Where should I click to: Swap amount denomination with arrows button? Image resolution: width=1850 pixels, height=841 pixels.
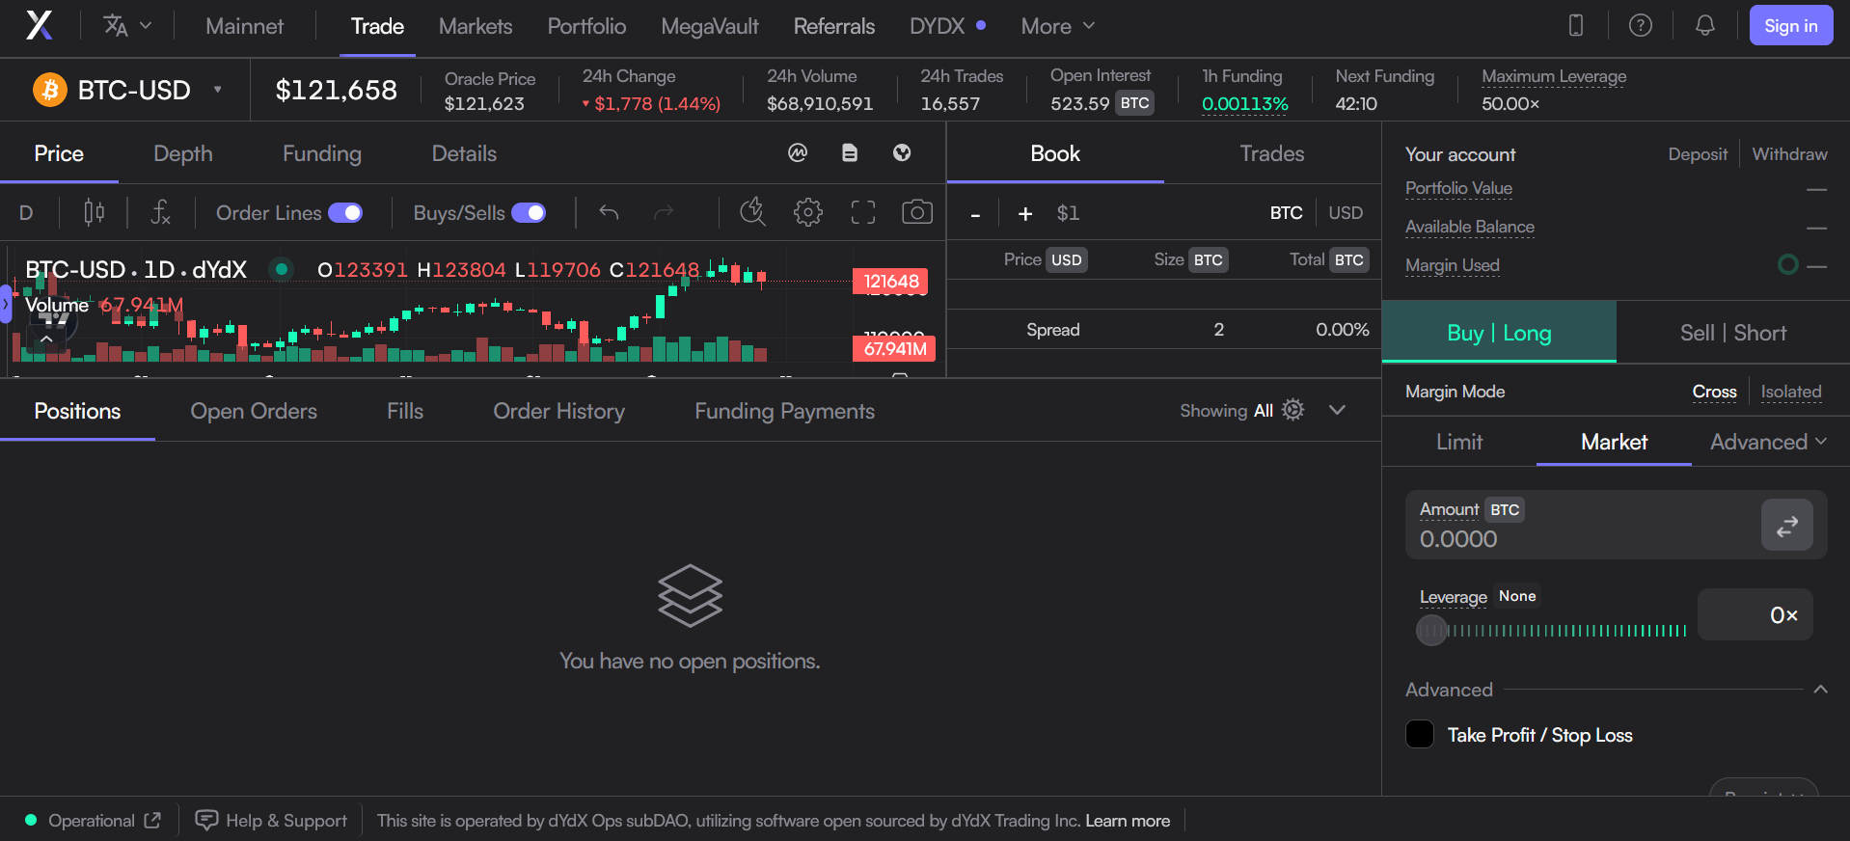point(1786,525)
